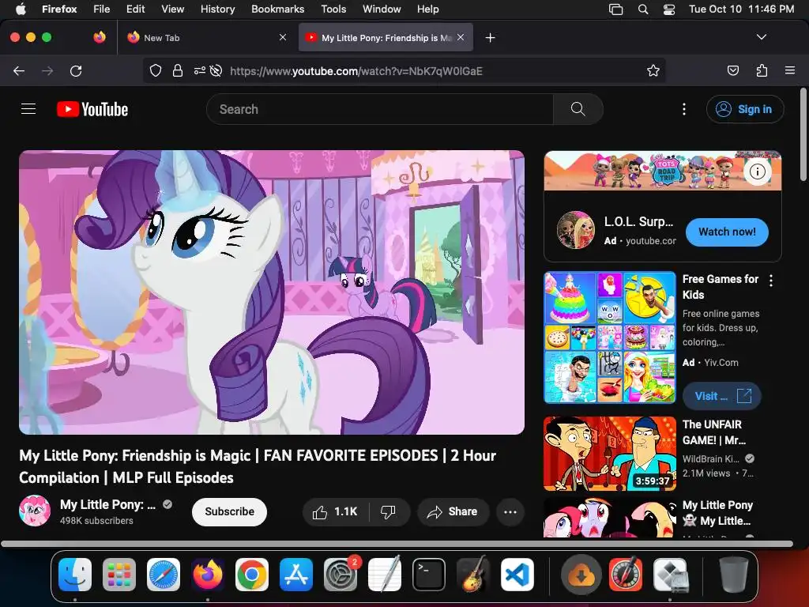The height and width of the screenshot is (607, 809).
Task: Click the ad info circle icon
Action: tap(758, 172)
